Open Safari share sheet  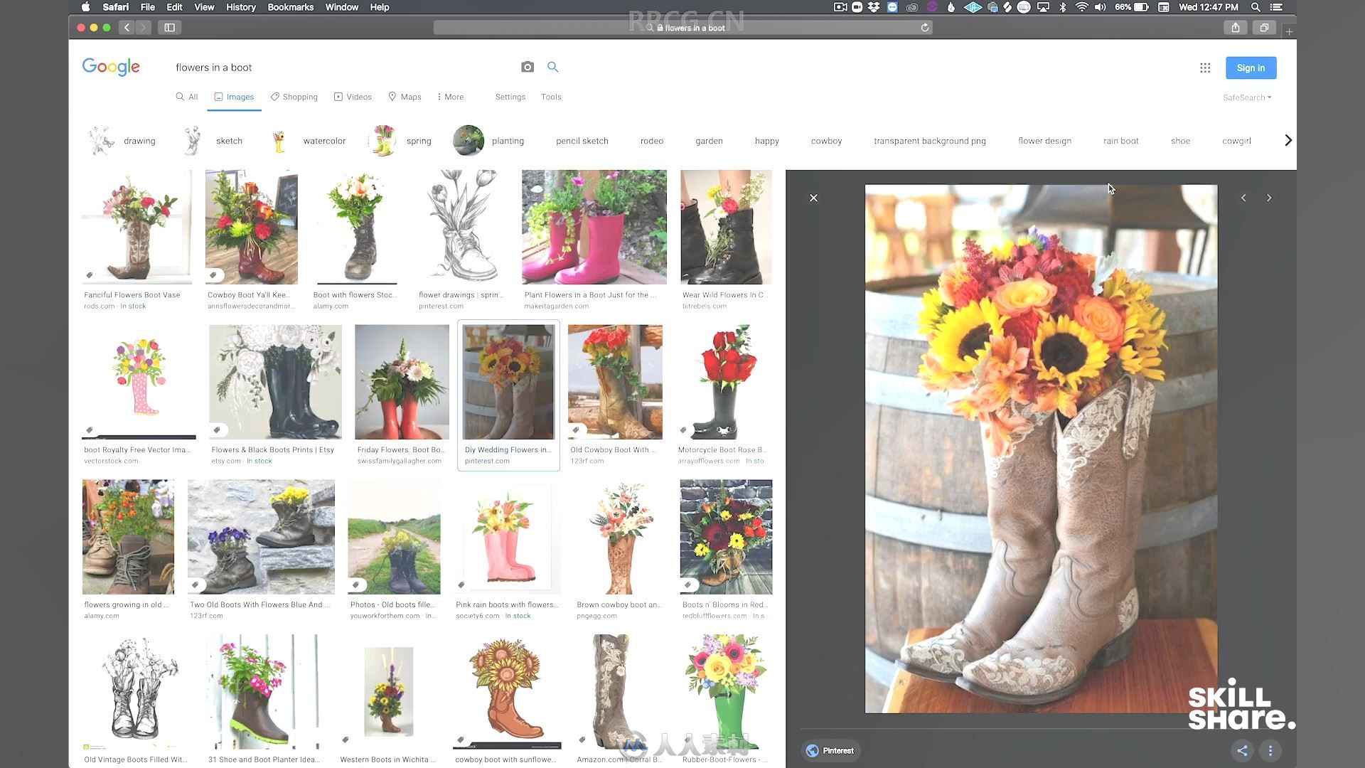pyautogui.click(x=1236, y=28)
